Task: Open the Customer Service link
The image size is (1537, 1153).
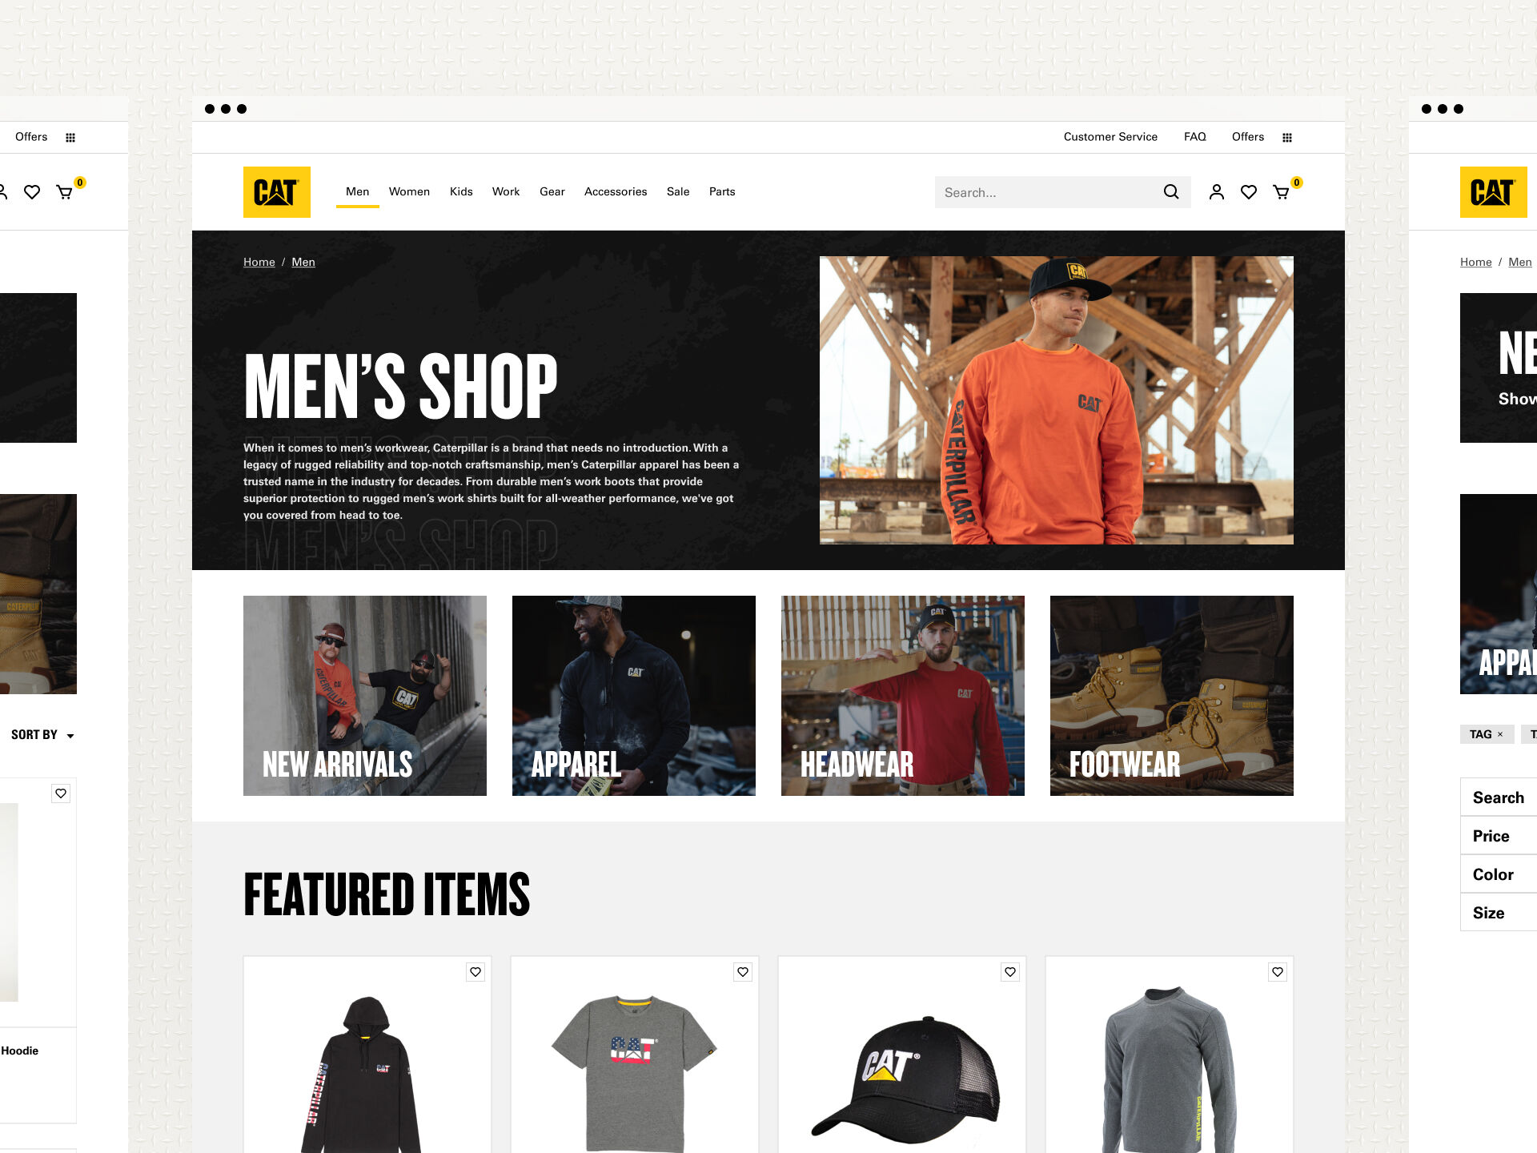Action: click(1110, 137)
